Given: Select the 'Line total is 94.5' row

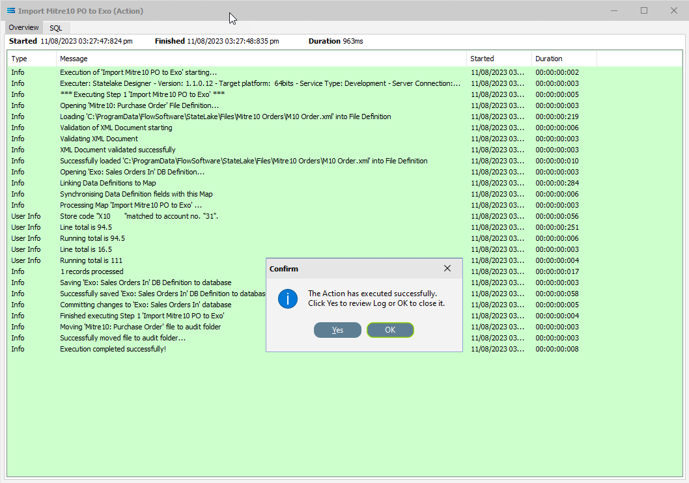Looking at the screenshot, I should coord(344,227).
